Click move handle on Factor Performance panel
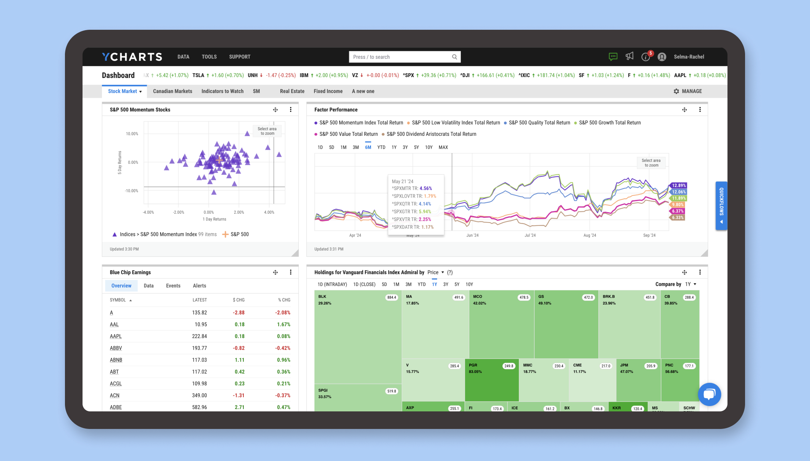The image size is (810, 461). 684,110
